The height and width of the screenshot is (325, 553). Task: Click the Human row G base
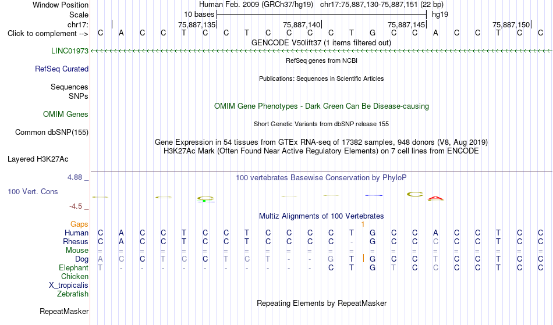click(373, 233)
